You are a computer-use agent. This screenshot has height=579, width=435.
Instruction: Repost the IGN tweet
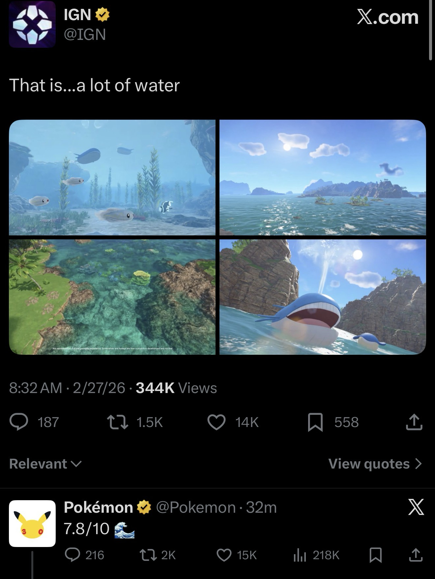(118, 422)
